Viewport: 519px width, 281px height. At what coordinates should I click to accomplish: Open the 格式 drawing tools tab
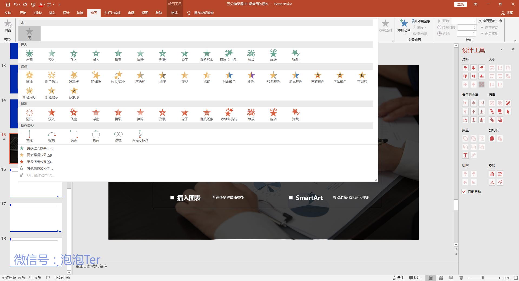[174, 13]
